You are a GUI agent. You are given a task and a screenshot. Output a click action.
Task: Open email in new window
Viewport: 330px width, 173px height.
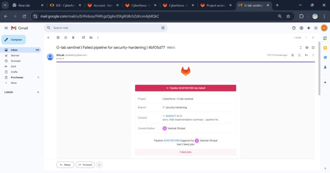pos(313,47)
